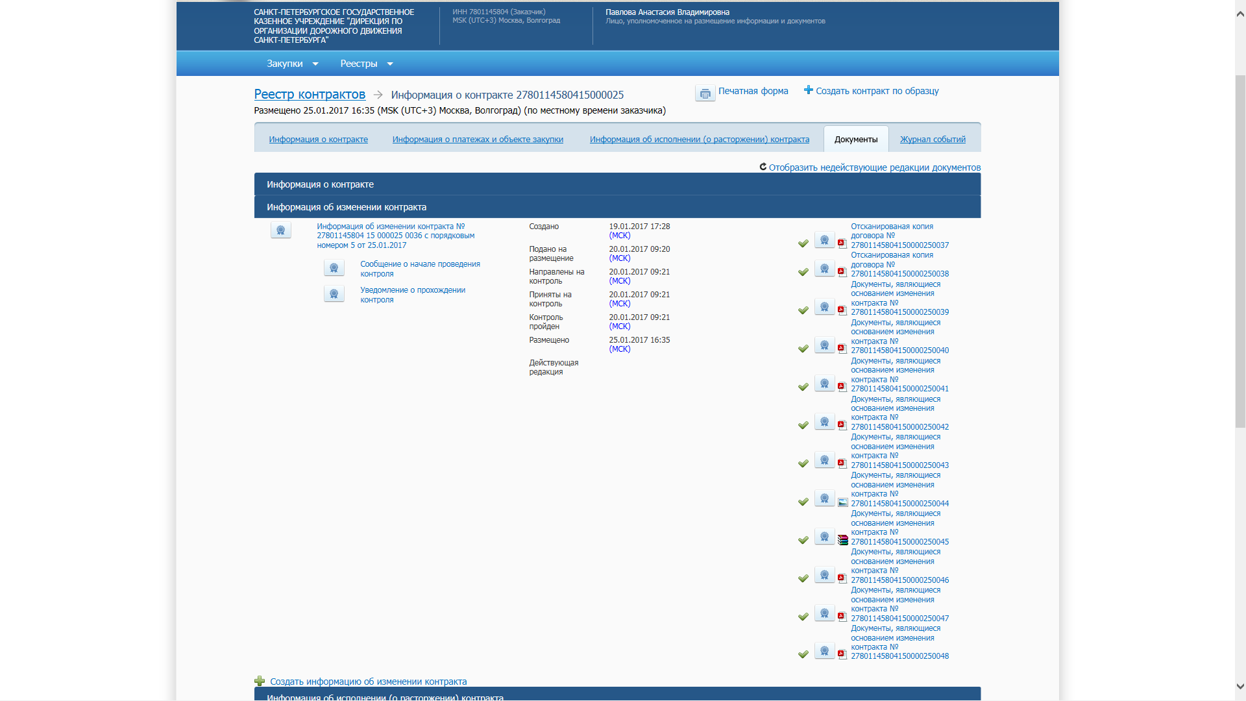
Task: Click the signature icon for Сообщение о начале проведения контроля
Action: (334, 268)
